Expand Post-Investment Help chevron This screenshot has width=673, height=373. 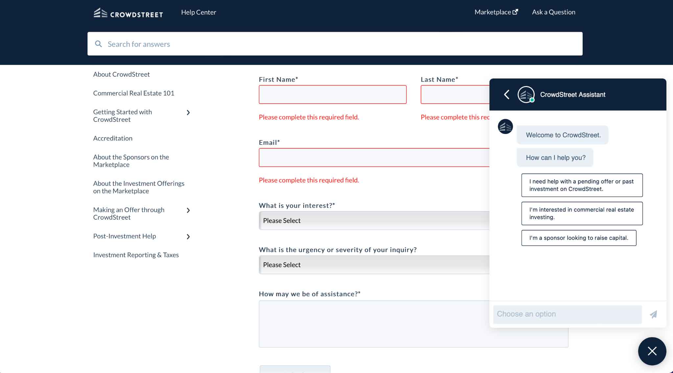tap(188, 237)
